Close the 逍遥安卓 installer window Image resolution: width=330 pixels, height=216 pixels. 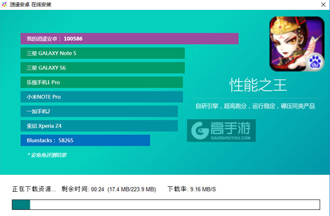(x=323, y=4)
